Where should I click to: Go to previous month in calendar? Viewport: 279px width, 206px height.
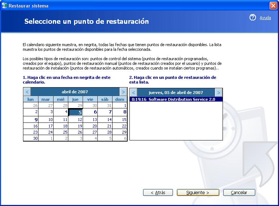[27, 92]
